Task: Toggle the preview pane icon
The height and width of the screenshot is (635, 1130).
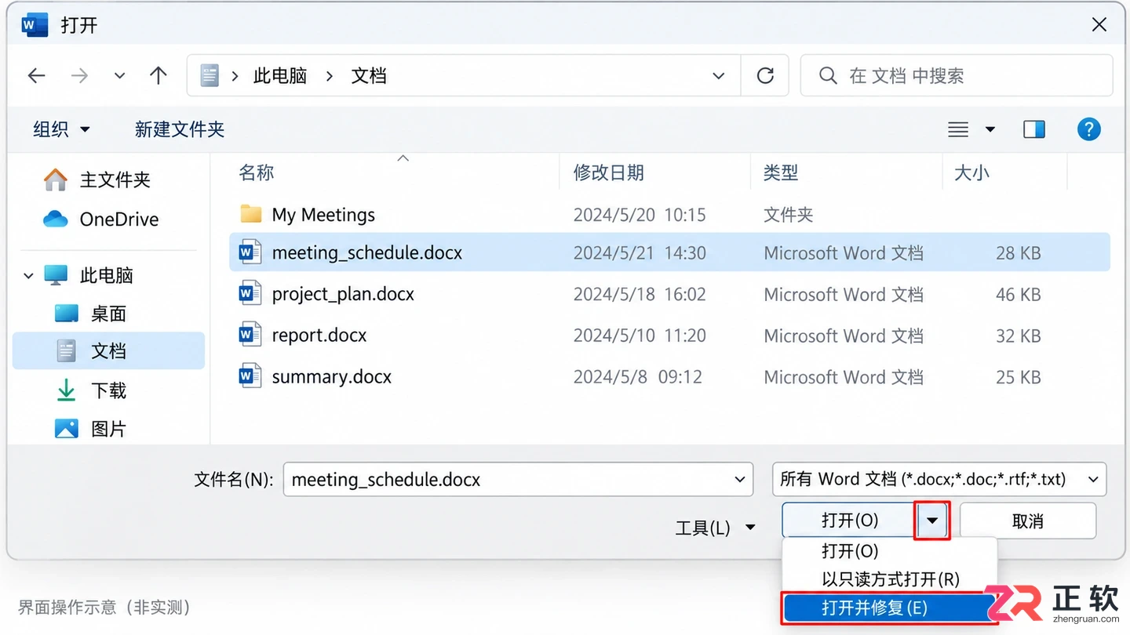Action: 1034,129
